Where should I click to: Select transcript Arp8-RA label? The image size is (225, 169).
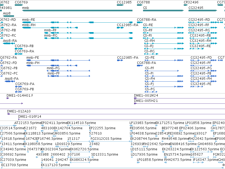10,41
